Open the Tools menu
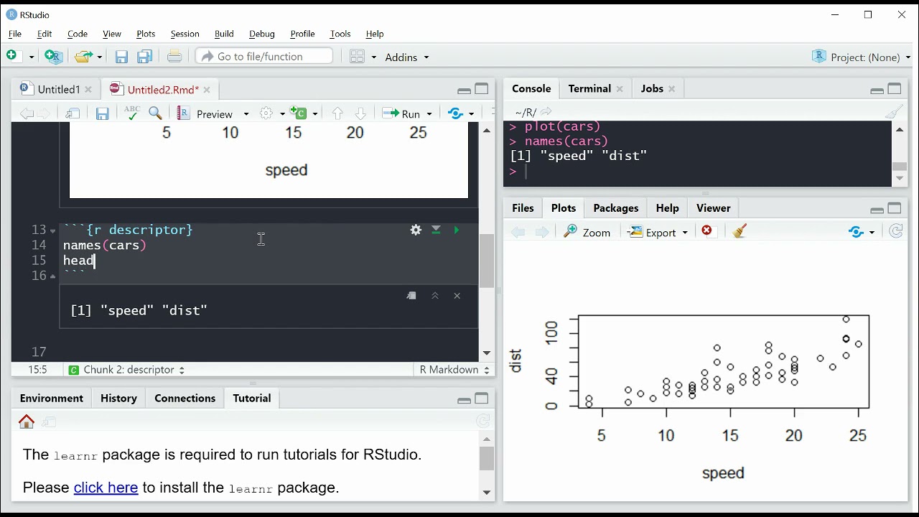This screenshot has height=517, width=919. [340, 34]
